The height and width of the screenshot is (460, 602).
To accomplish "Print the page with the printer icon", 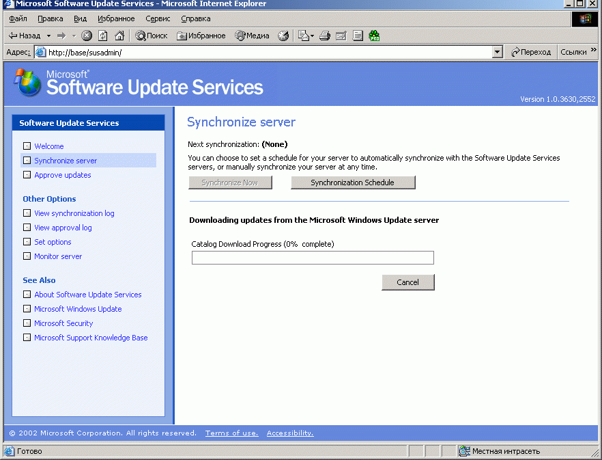I will 325,36.
